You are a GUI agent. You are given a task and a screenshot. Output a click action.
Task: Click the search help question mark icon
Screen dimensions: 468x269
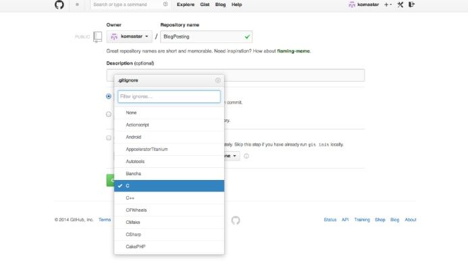165,4
